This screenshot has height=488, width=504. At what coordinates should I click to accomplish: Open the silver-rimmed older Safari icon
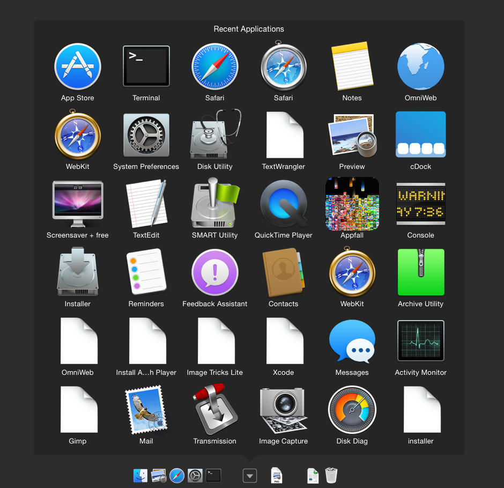click(x=284, y=66)
